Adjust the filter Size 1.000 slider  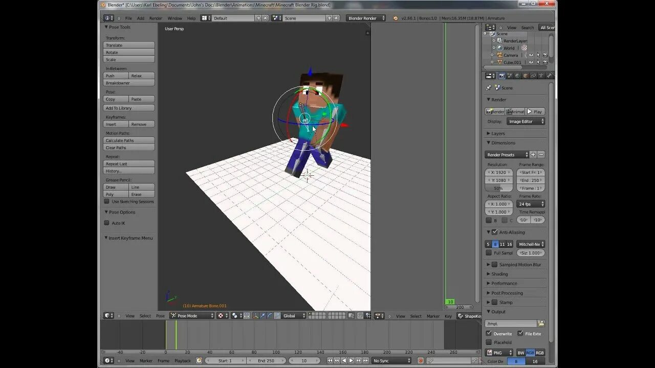point(531,253)
